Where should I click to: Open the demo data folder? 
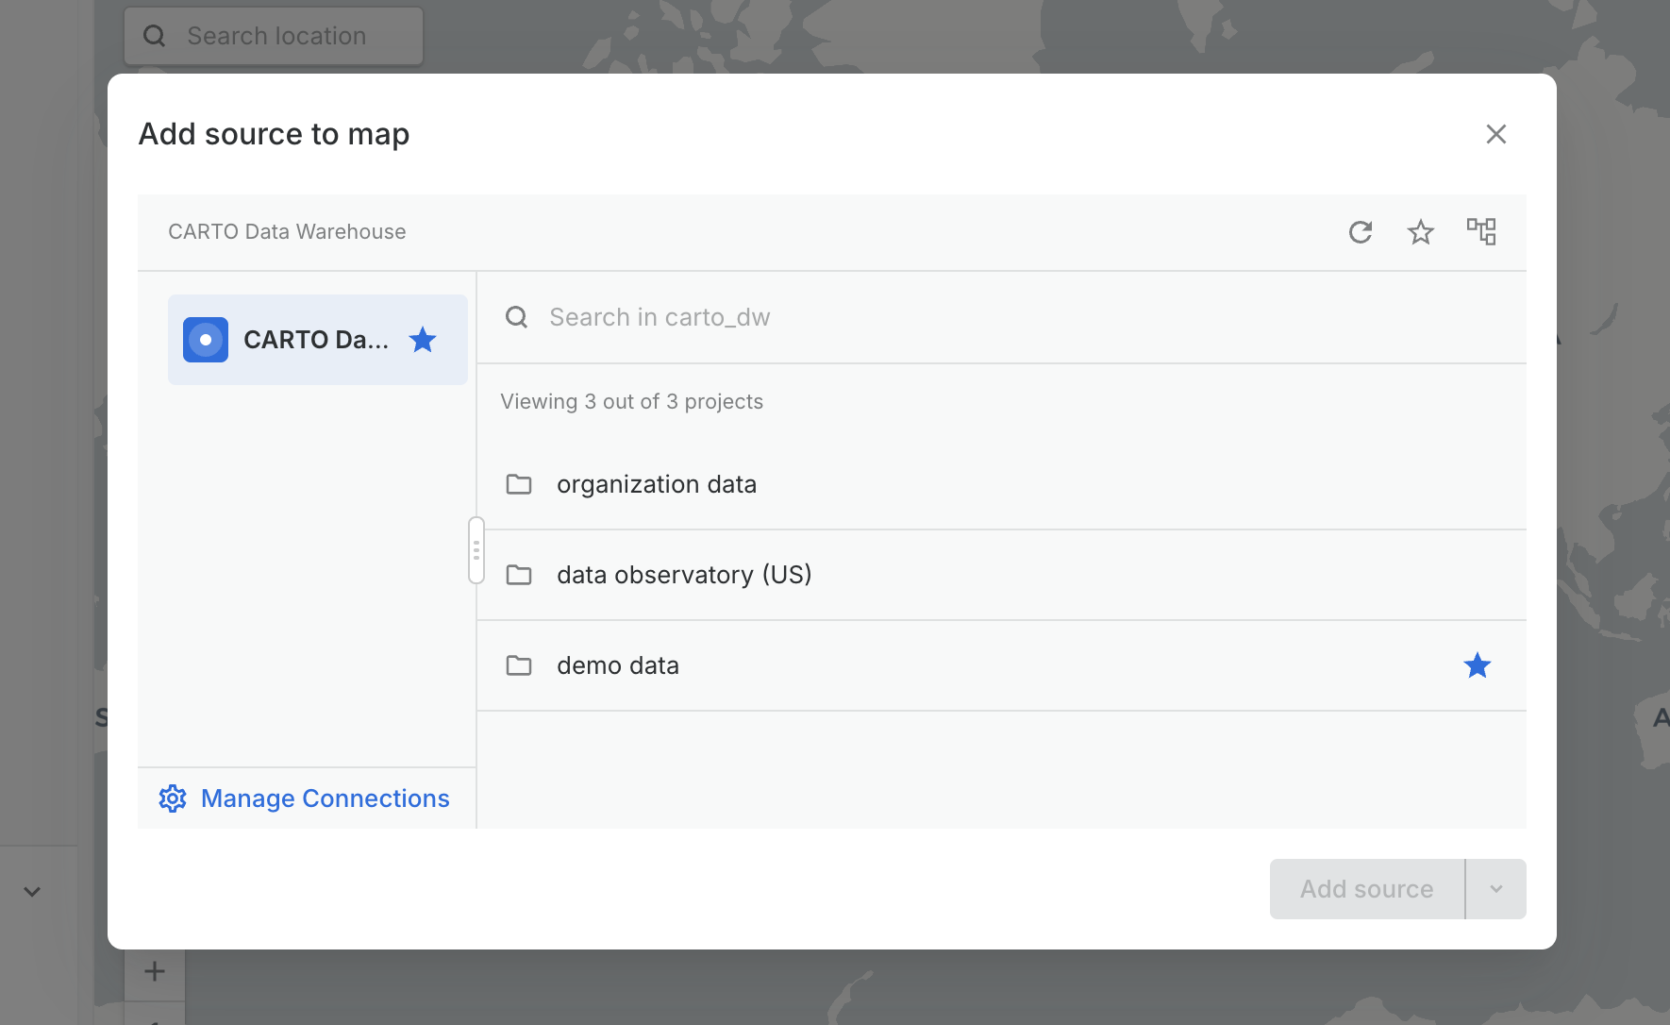pyautogui.click(x=618, y=665)
